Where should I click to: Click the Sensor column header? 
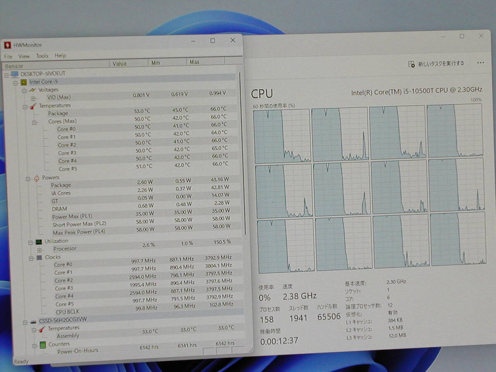pyautogui.click(x=56, y=65)
